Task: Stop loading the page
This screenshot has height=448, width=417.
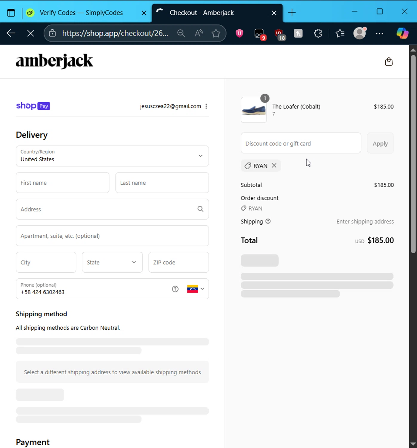Action: (30, 33)
